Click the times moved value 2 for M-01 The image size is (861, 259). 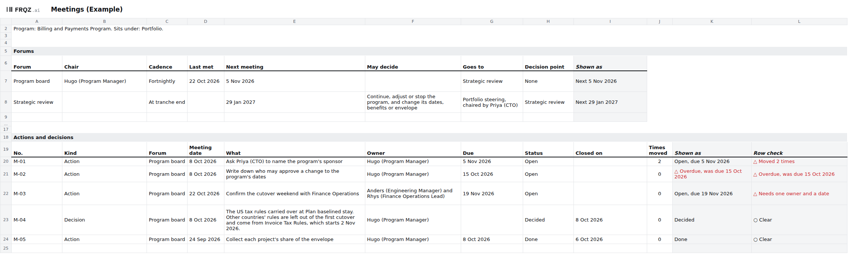click(660, 162)
